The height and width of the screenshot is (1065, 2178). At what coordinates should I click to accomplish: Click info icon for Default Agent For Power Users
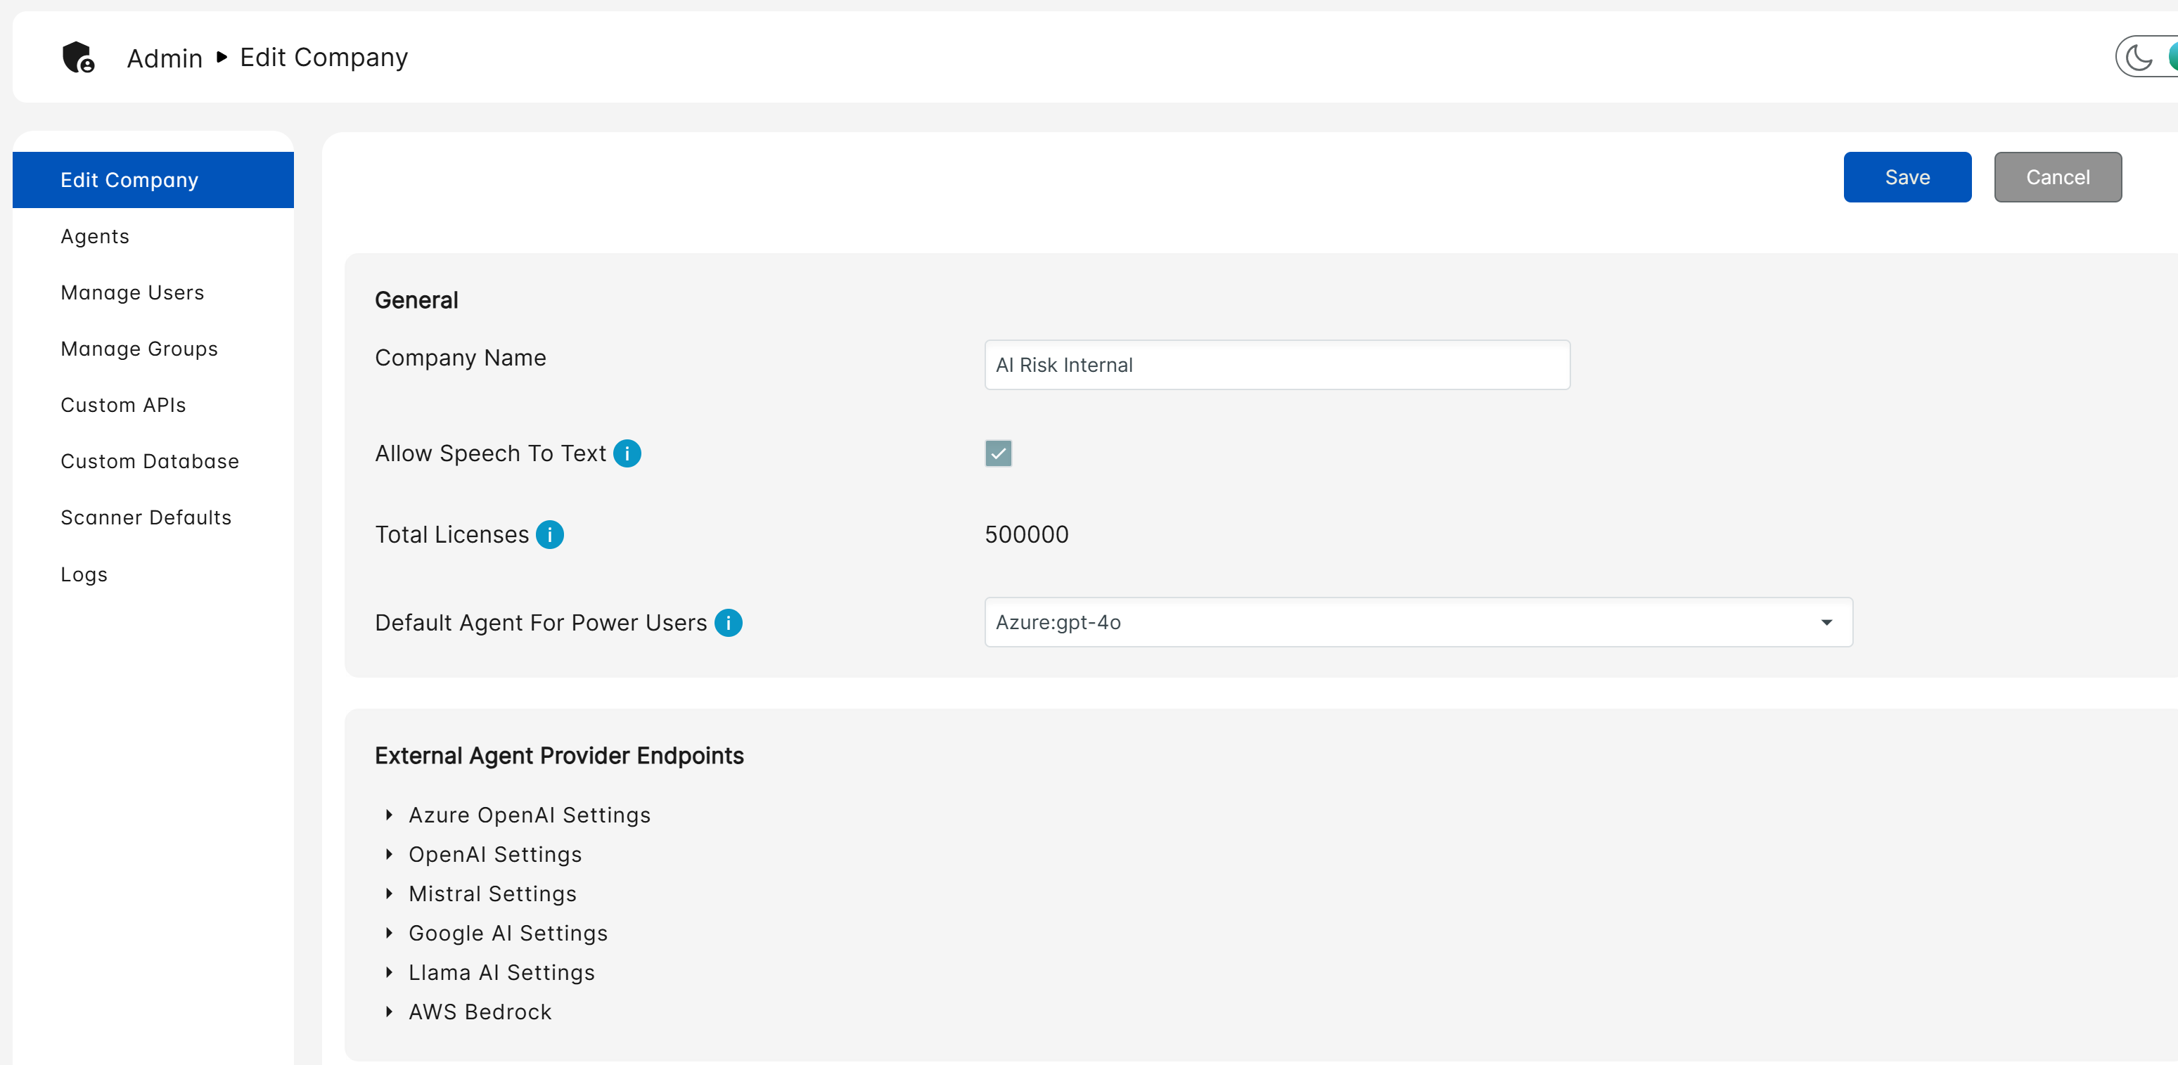728,623
